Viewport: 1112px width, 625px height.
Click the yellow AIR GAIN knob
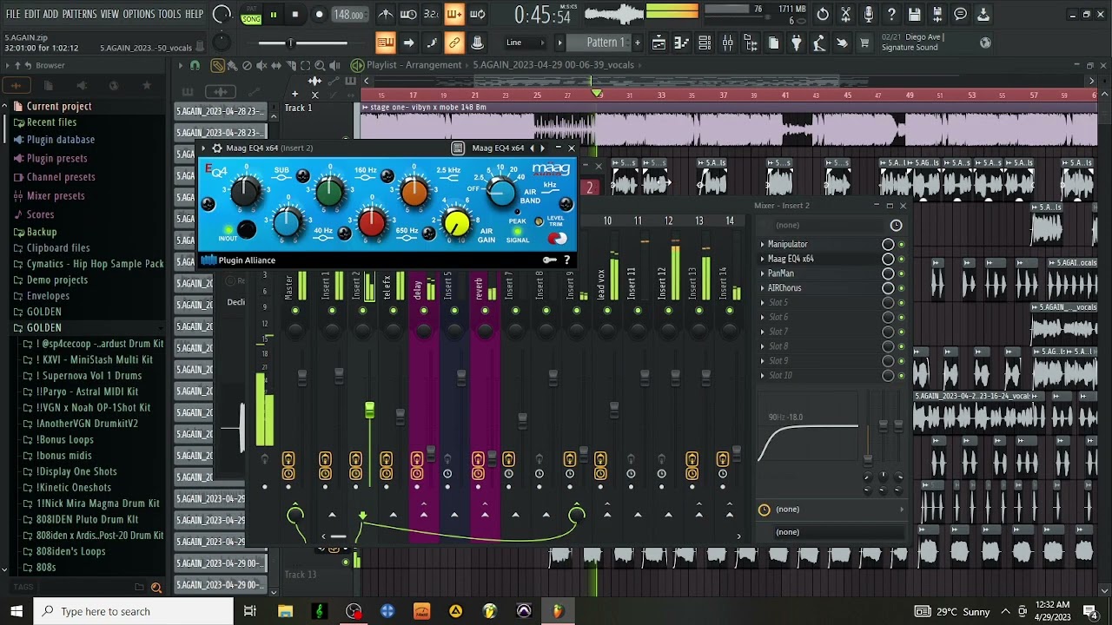[457, 224]
